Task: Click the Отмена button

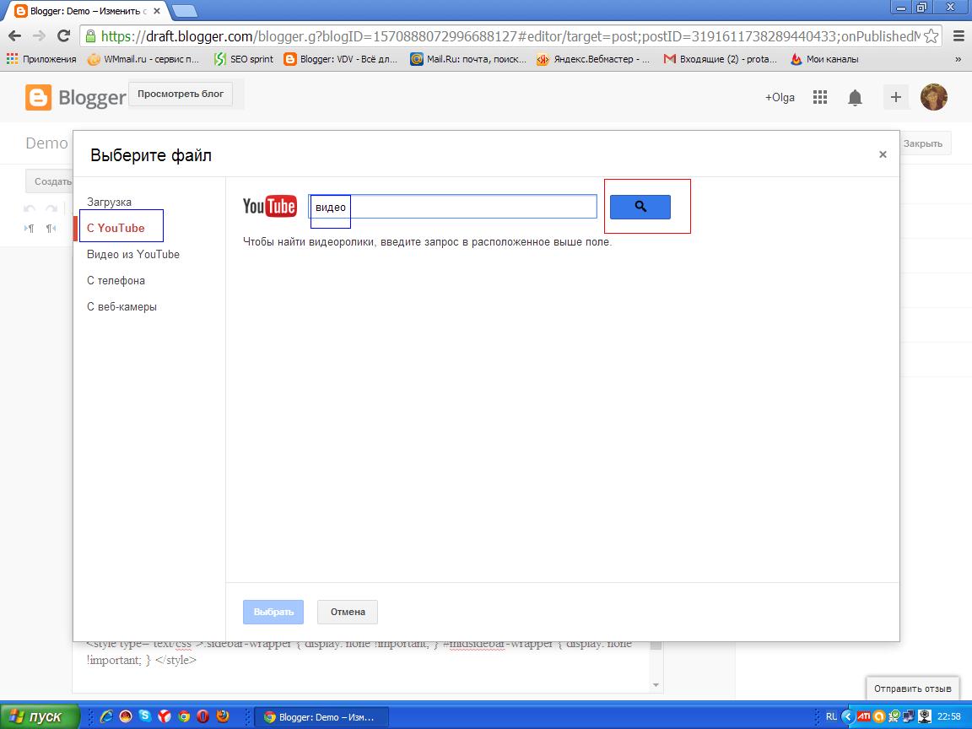Action: pyautogui.click(x=347, y=612)
